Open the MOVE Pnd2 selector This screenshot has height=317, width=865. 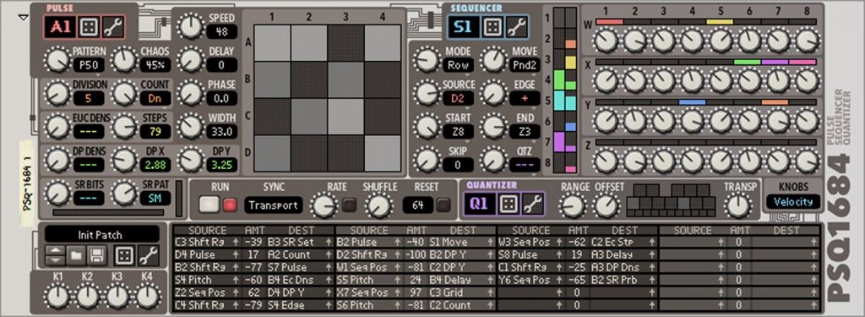click(524, 64)
